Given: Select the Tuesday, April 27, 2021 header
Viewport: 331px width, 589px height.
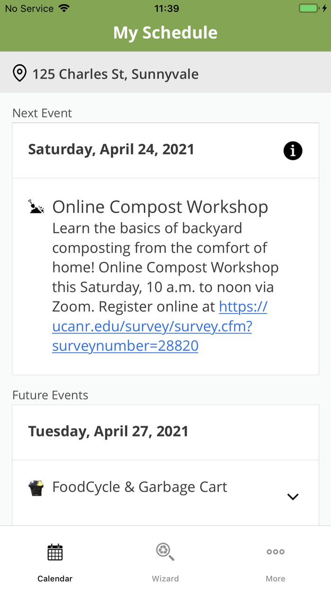Looking at the screenshot, I should [x=108, y=431].
